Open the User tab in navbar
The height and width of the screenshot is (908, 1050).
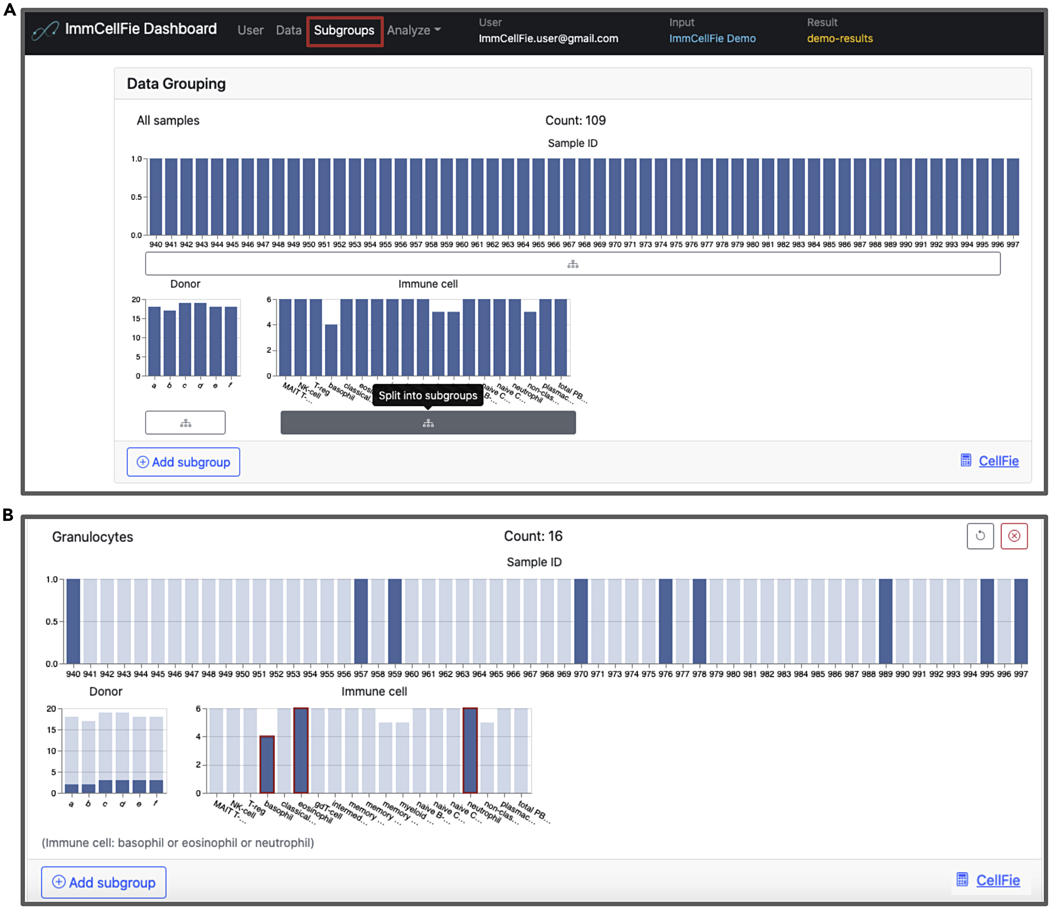pyautogui.click(x=250, y=30)
